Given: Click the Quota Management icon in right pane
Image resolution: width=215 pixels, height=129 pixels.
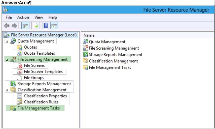Looking at the screenshot, I should pos(86,41).
